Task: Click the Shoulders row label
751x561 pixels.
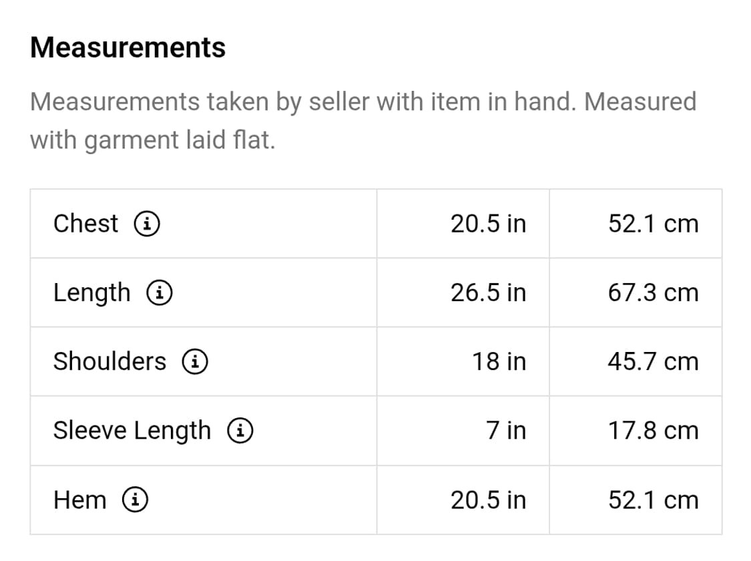Action: tap(109, 362)
